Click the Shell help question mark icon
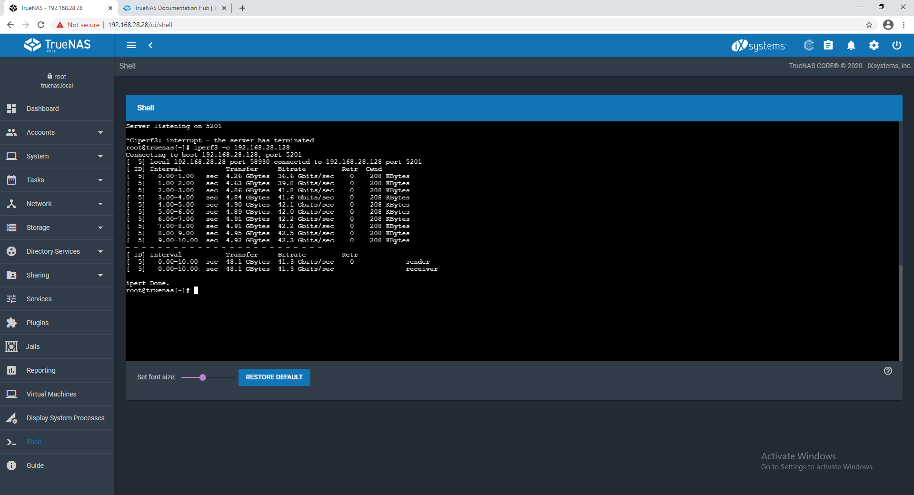914x495 pixels. click(x=888, y=371)
